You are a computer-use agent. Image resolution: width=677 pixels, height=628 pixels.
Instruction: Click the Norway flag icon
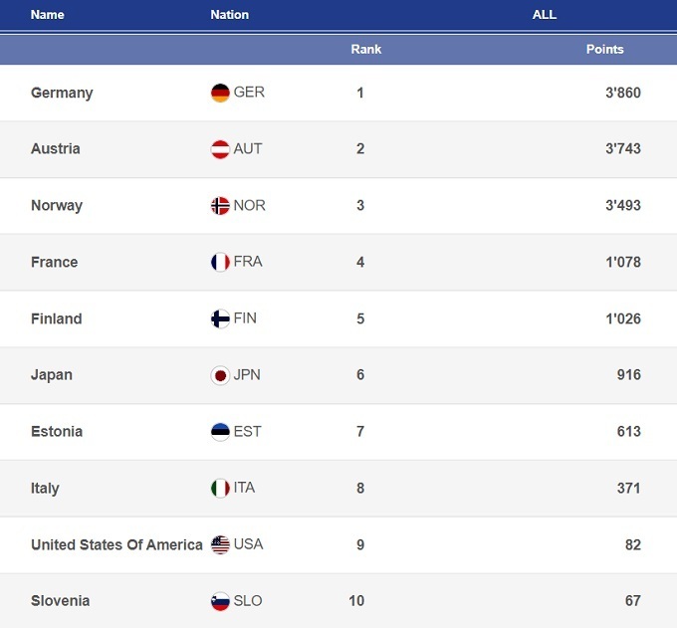click(220, 206)
